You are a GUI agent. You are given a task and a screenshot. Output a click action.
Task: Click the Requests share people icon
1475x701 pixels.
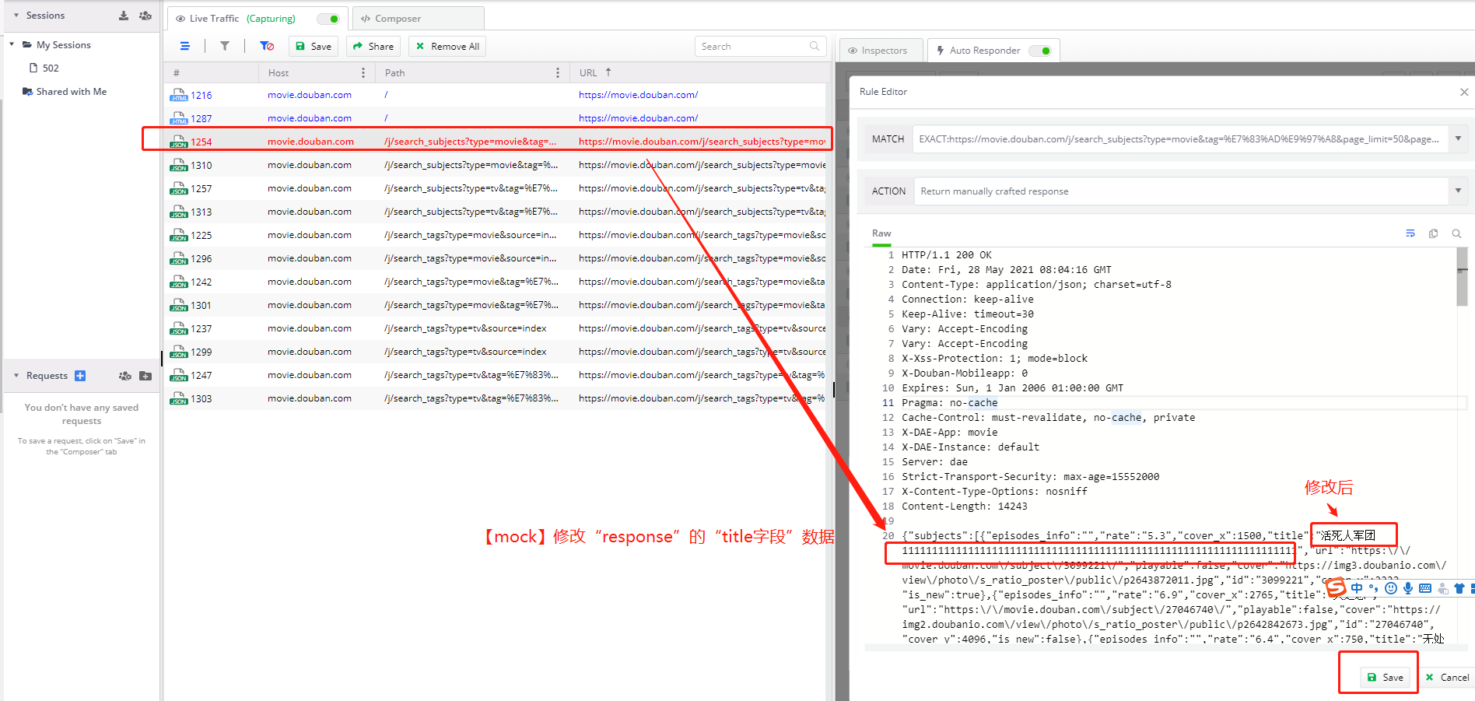tap(125, 376)
